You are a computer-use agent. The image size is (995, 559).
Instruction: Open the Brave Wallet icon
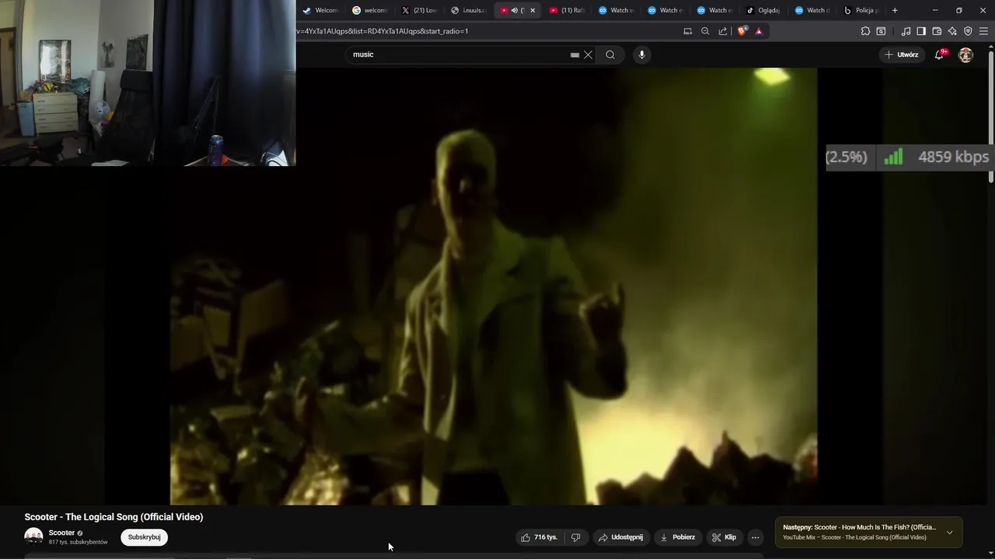coord(937,31)
